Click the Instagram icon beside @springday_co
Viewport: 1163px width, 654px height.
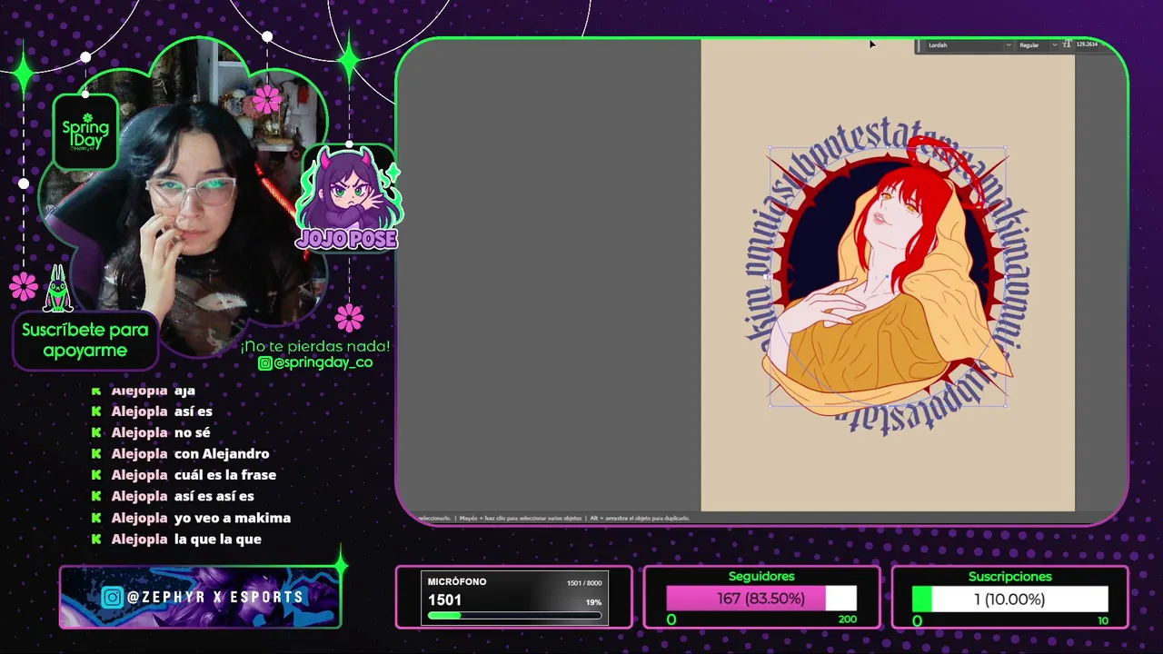[264, 363]
